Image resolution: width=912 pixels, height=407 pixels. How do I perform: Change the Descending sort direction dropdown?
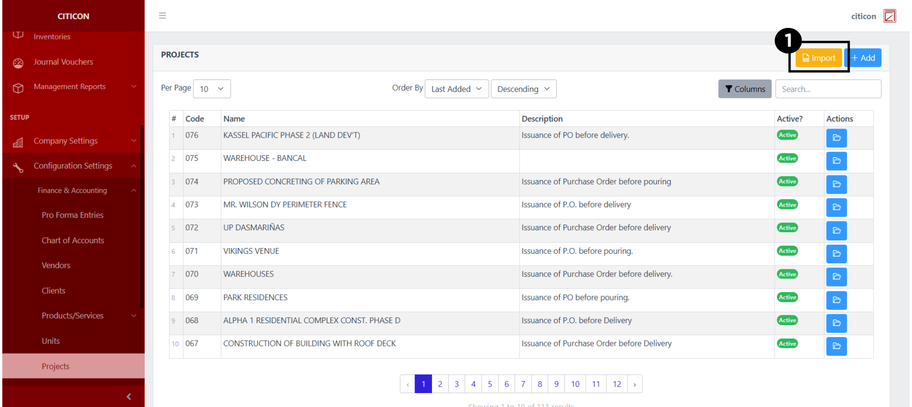[x=523, y=89]
